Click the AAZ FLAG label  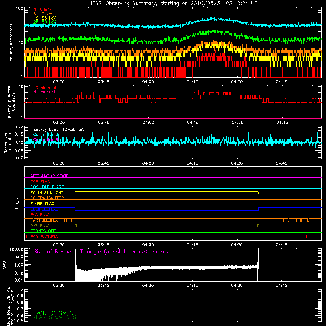[40, 225]
